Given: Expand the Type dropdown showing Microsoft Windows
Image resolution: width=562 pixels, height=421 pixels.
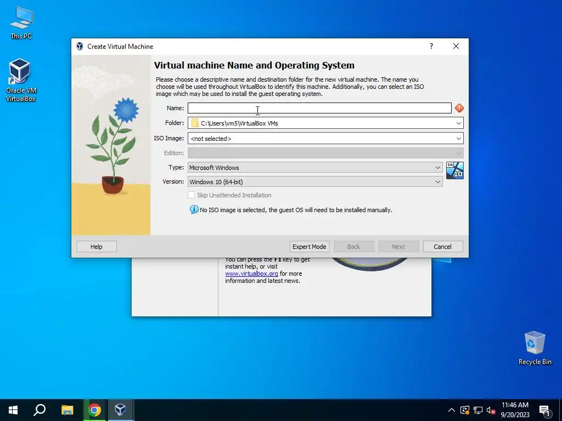Looking at the screenshot, I should coord(315,168).
